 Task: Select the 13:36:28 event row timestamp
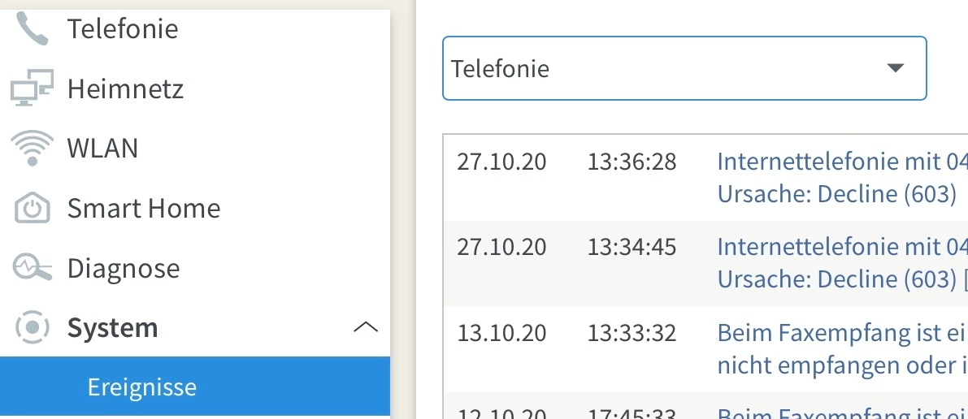pos(632,162)
